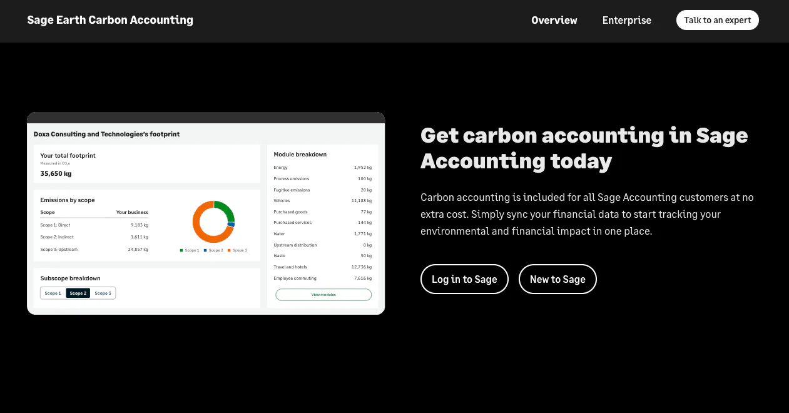
Task: Select the Scope 1 subscope tab
Action: click(x=53, y=293)
